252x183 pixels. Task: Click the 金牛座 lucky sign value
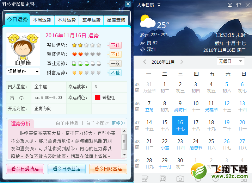click(41, 87)
